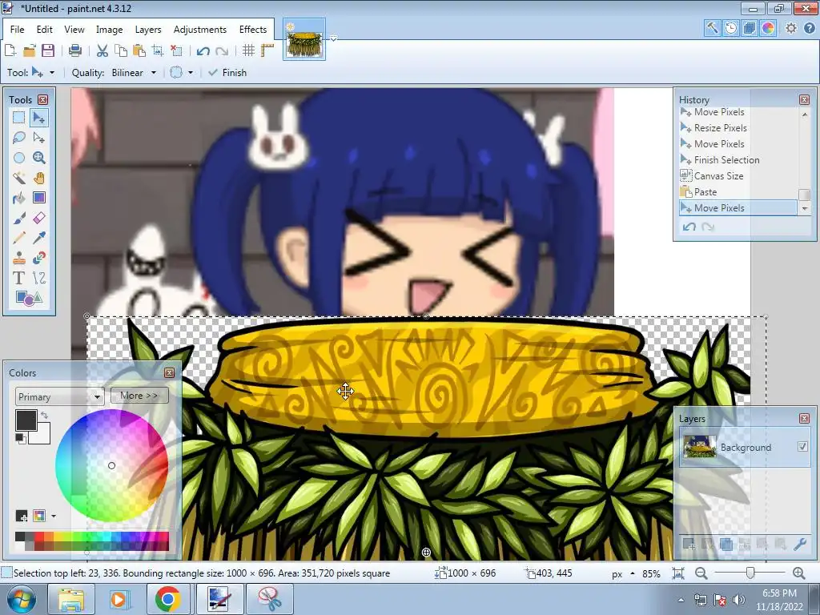Viewport: 820px width, 615px height.
Task: Click the Paste clipboard toolbar icon
Action: pos(139,50)
